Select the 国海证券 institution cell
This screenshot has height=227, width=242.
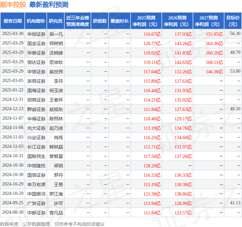(36, 90)
